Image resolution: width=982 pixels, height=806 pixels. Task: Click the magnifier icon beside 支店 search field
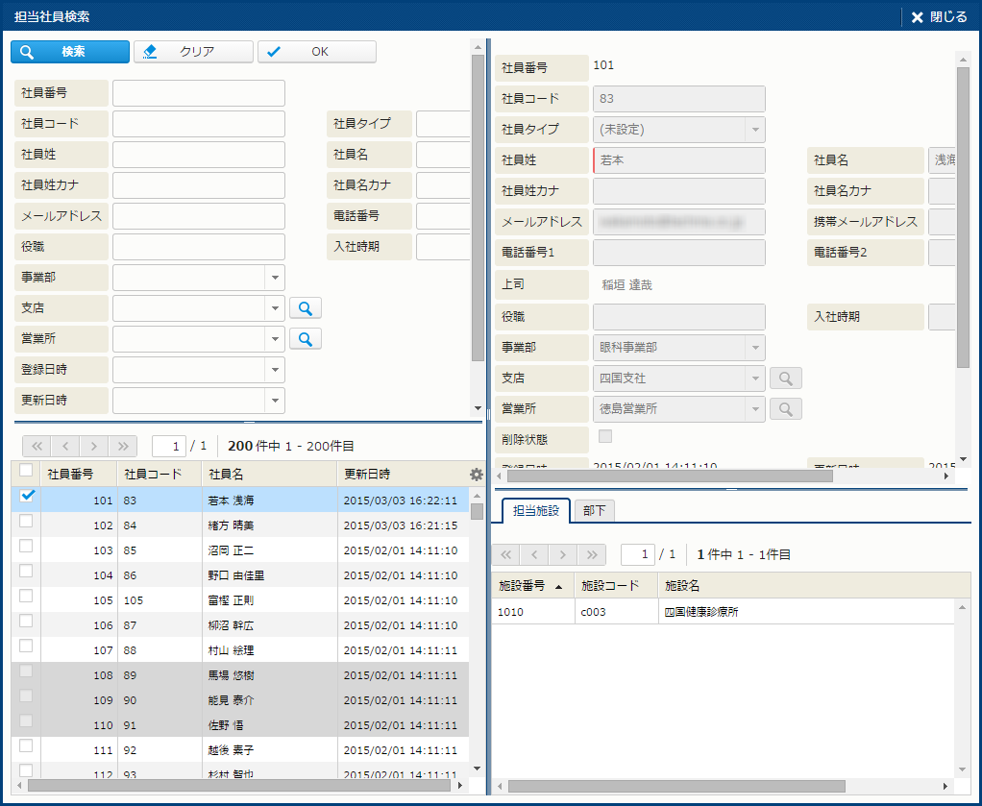coord(306,308)
